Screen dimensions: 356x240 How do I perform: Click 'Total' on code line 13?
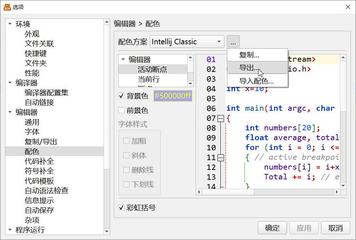[276, 177]
